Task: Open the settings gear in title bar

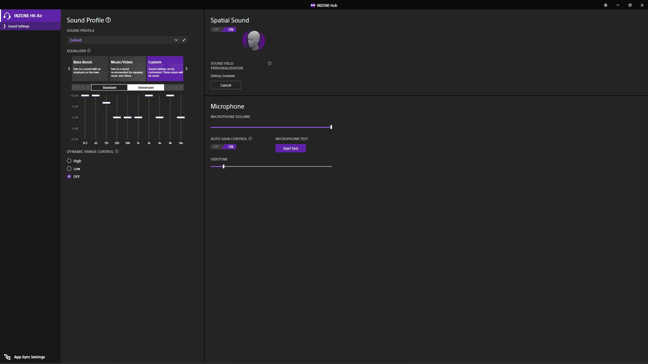Action: coord(606,5)
